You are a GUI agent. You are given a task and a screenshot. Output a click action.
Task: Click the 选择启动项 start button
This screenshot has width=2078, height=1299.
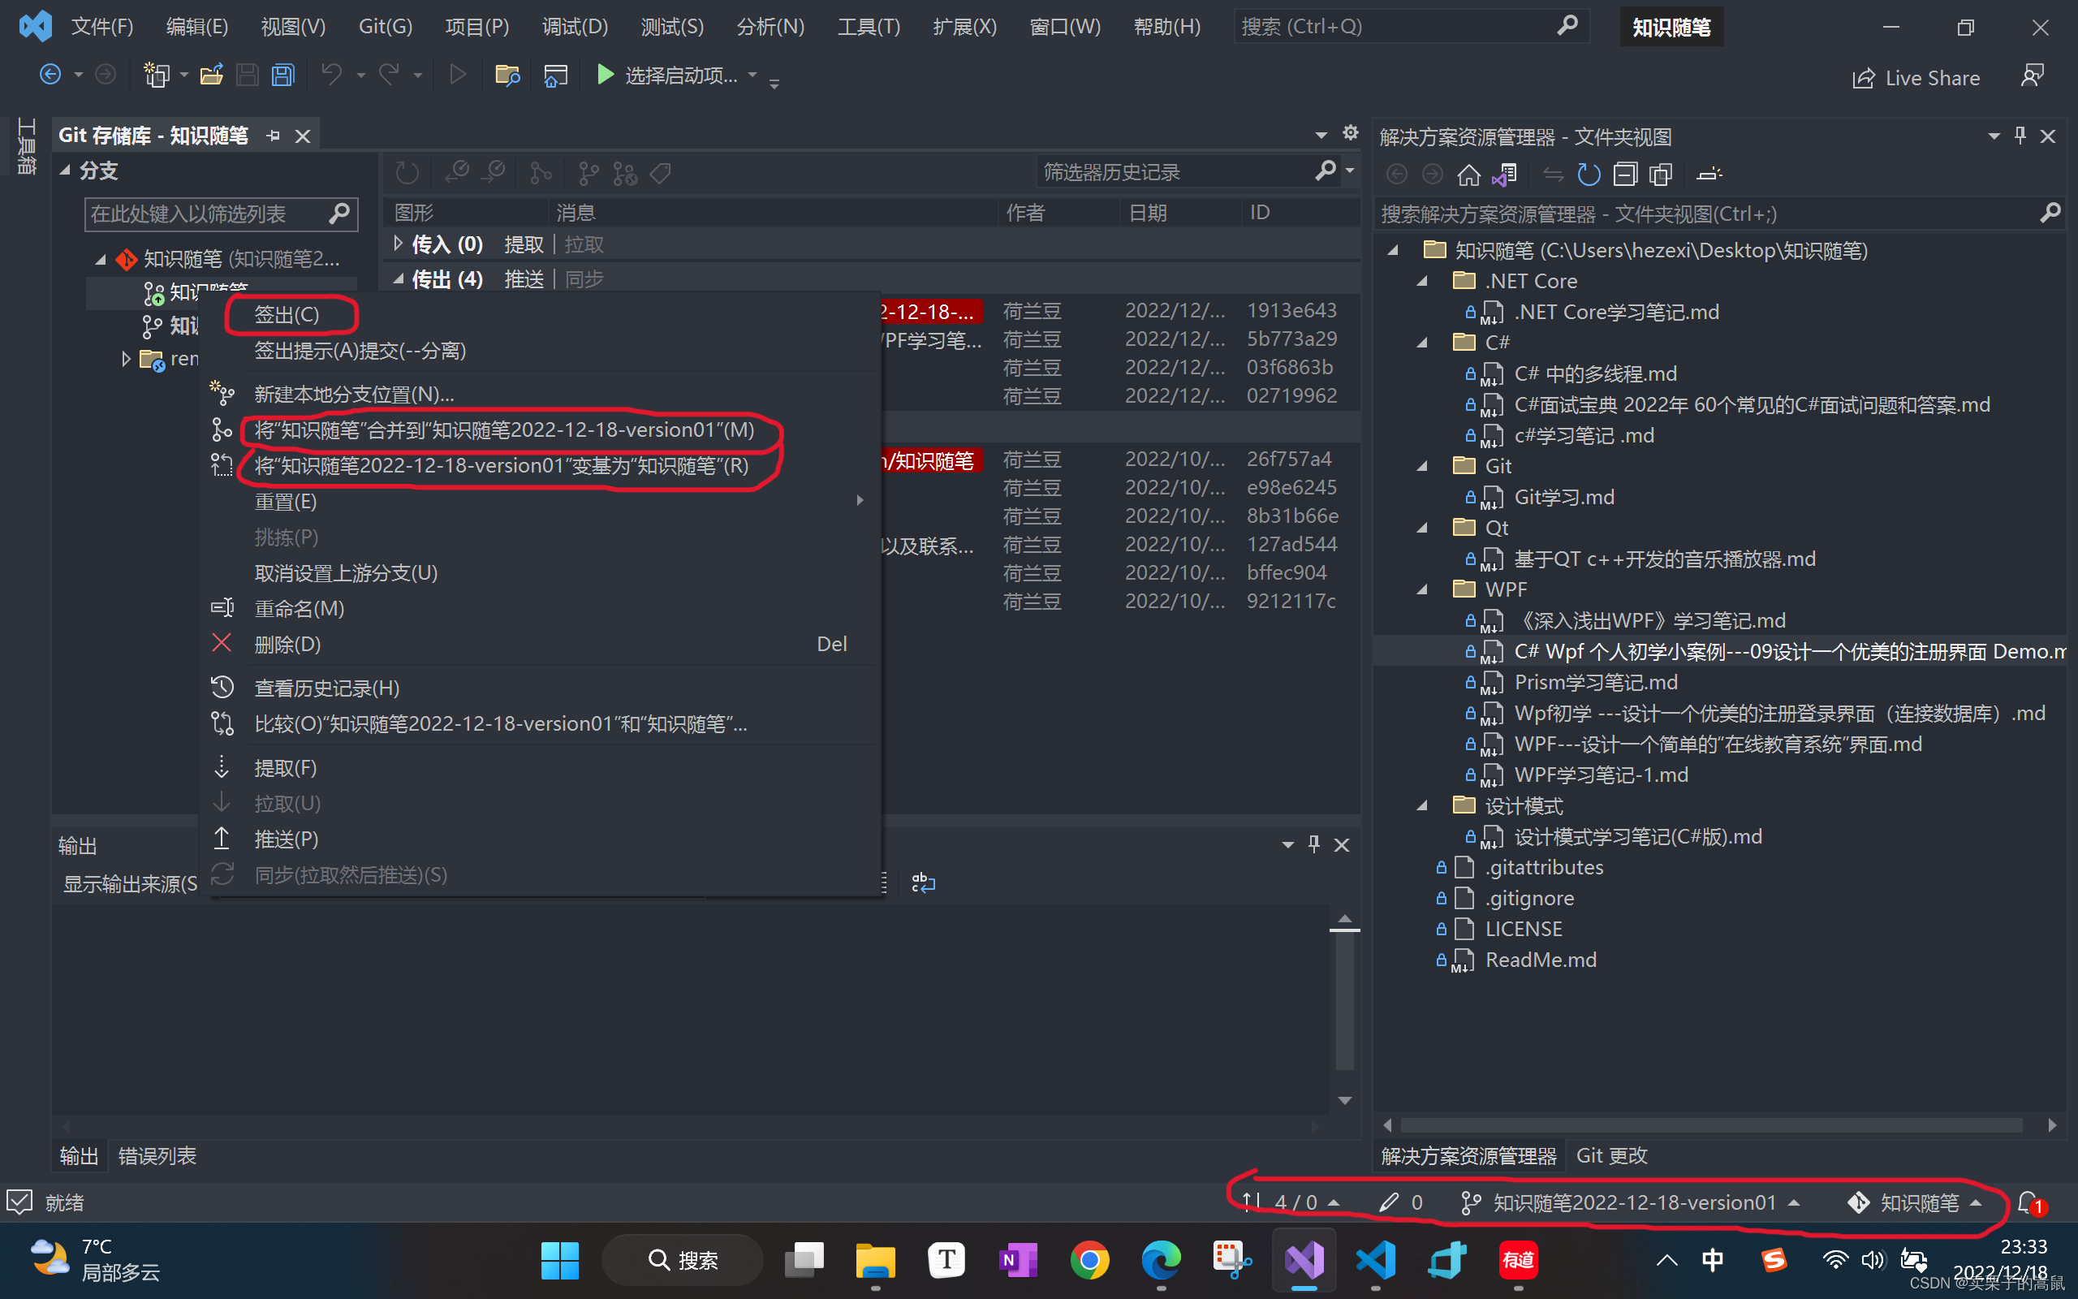click(666, 76)
